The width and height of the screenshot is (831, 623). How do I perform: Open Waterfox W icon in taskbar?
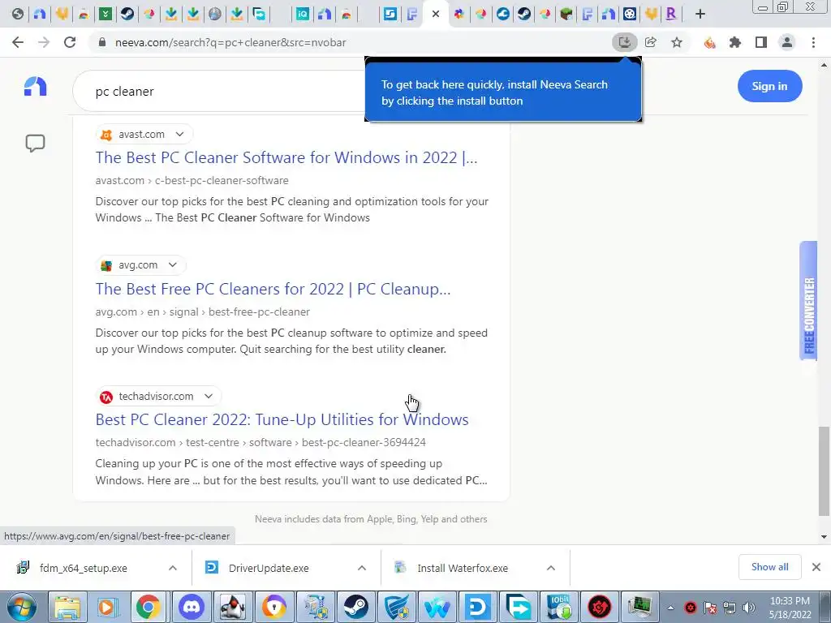(437, 607)
